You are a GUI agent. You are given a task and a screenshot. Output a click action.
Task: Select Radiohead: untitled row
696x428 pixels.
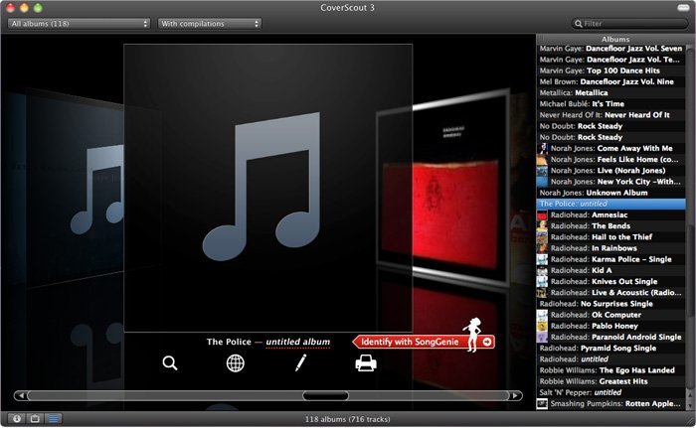(x=610, y=358)
